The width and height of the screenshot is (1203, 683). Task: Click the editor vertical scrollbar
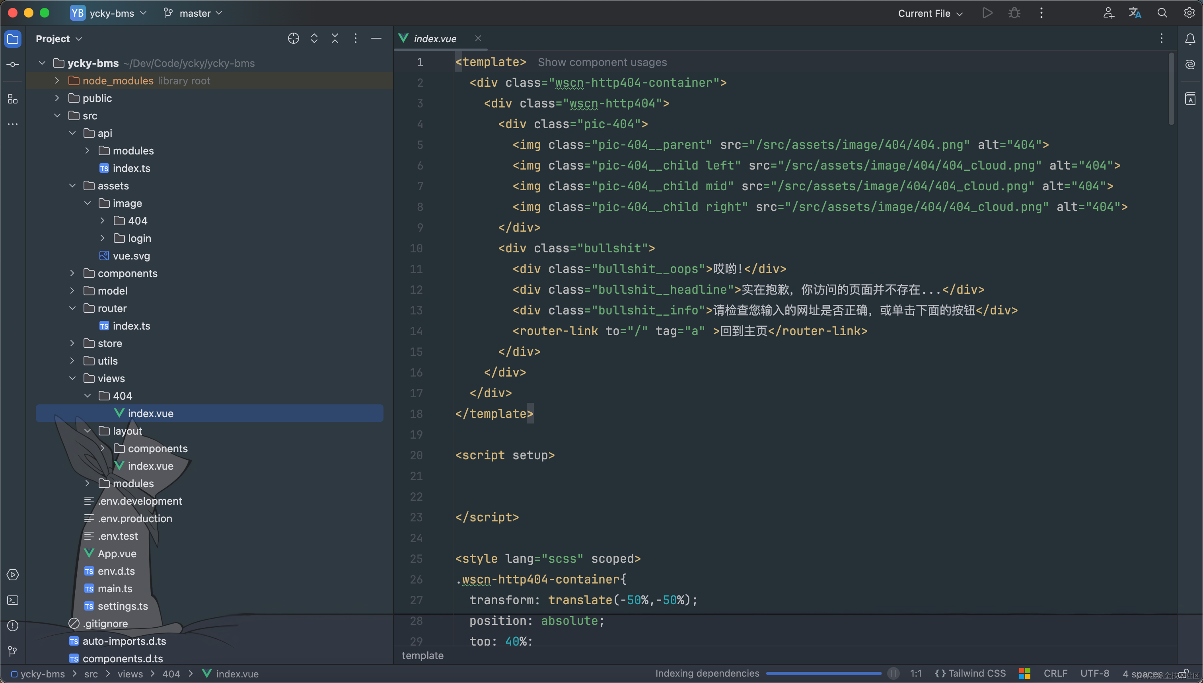1171,89
